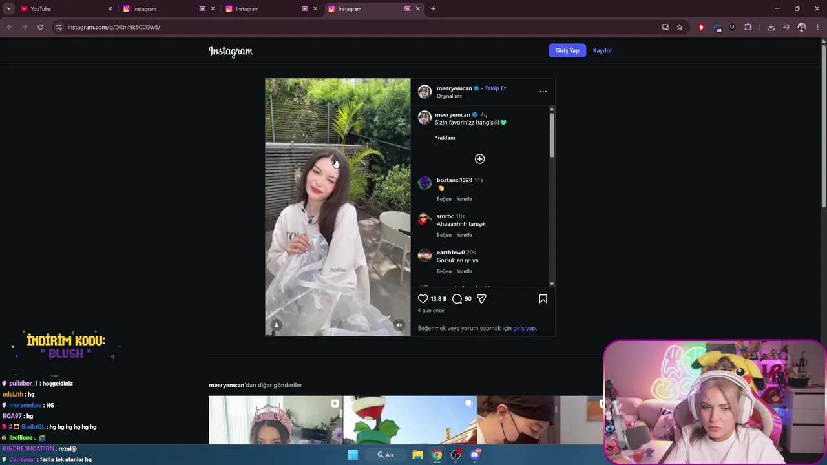
Task: Reply to earth1ew0 with Yanıtla
Action: click(x=464, y=271)
